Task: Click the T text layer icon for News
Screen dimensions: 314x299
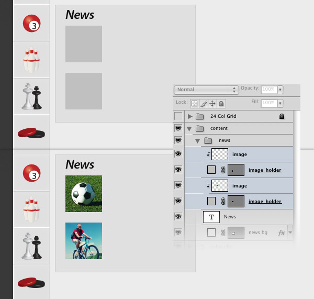Action: (x=211, y=217)
